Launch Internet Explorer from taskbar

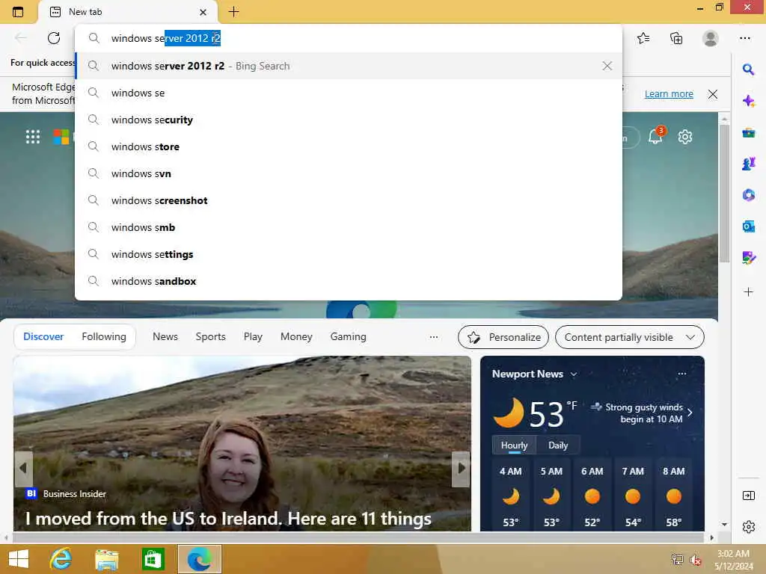(61, 559)
